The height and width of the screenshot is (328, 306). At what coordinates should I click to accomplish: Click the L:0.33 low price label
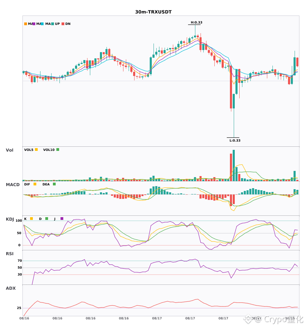(x=235, y=141)
